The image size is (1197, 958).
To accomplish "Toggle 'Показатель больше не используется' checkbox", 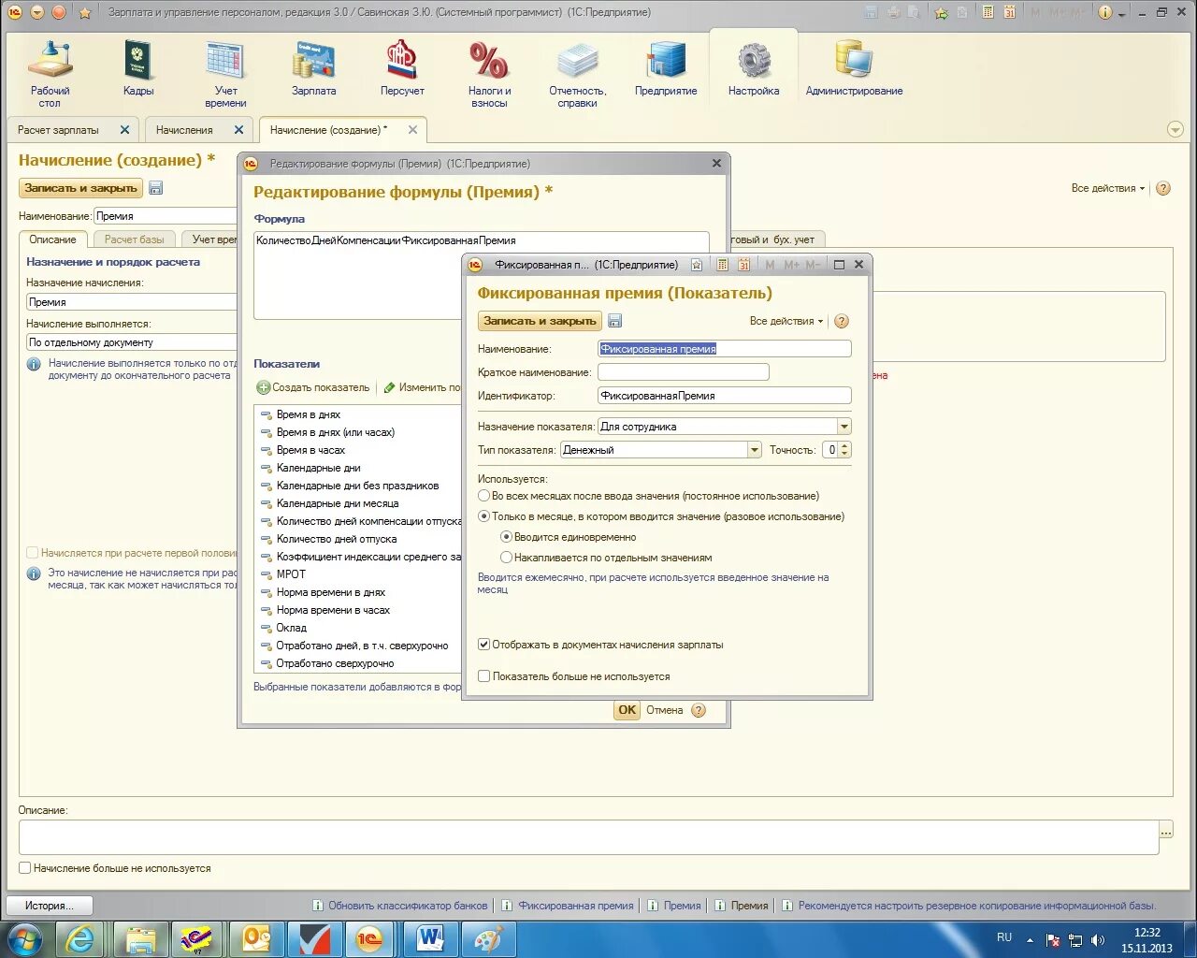I will tap(484, 676).
